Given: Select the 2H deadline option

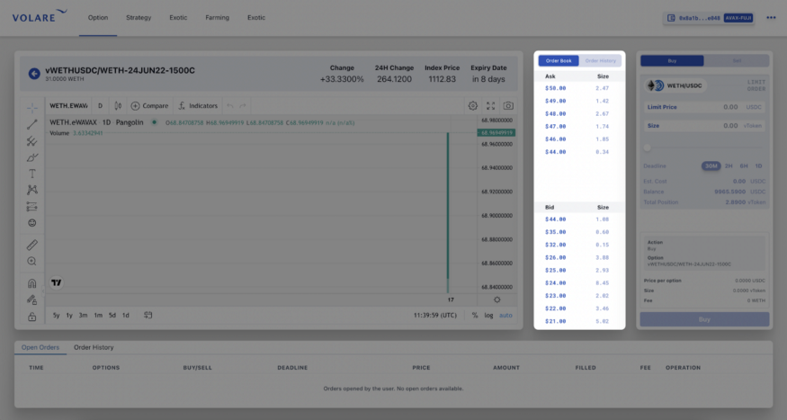Looking at the screenshot, I should [729, 166].
